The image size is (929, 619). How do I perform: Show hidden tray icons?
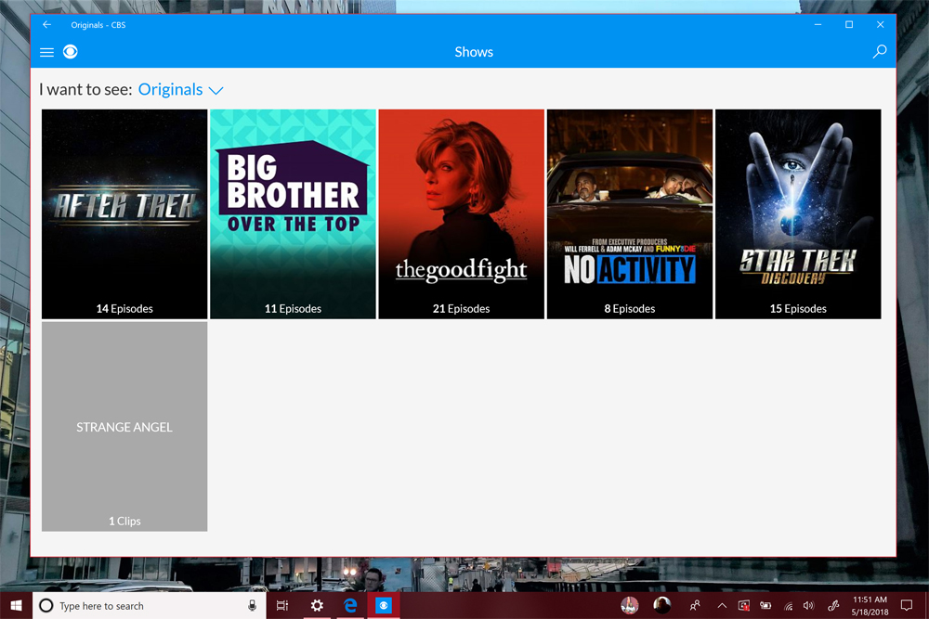click(722, 605)
